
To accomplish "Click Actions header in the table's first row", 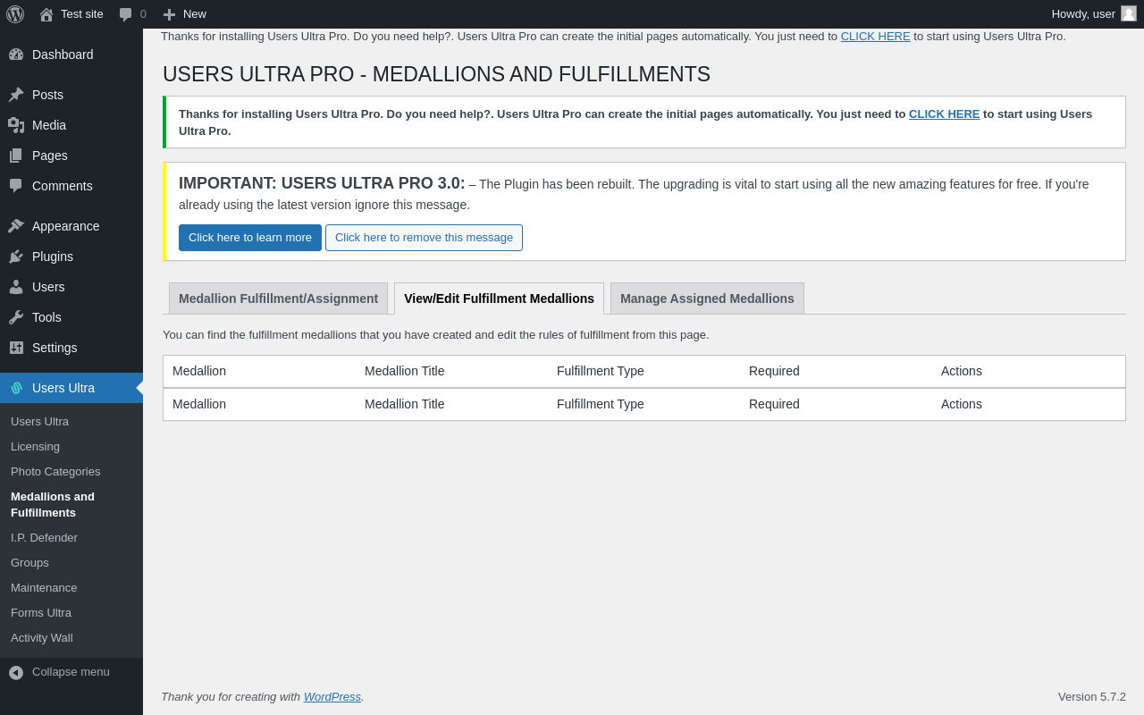I will pyautogui.click(x=961, y=371).
